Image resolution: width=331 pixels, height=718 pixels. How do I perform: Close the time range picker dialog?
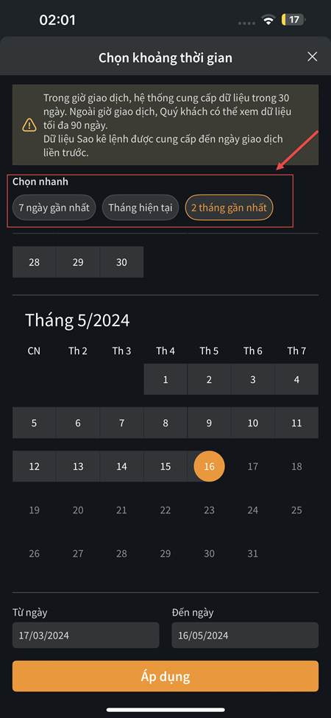point(313,57)
